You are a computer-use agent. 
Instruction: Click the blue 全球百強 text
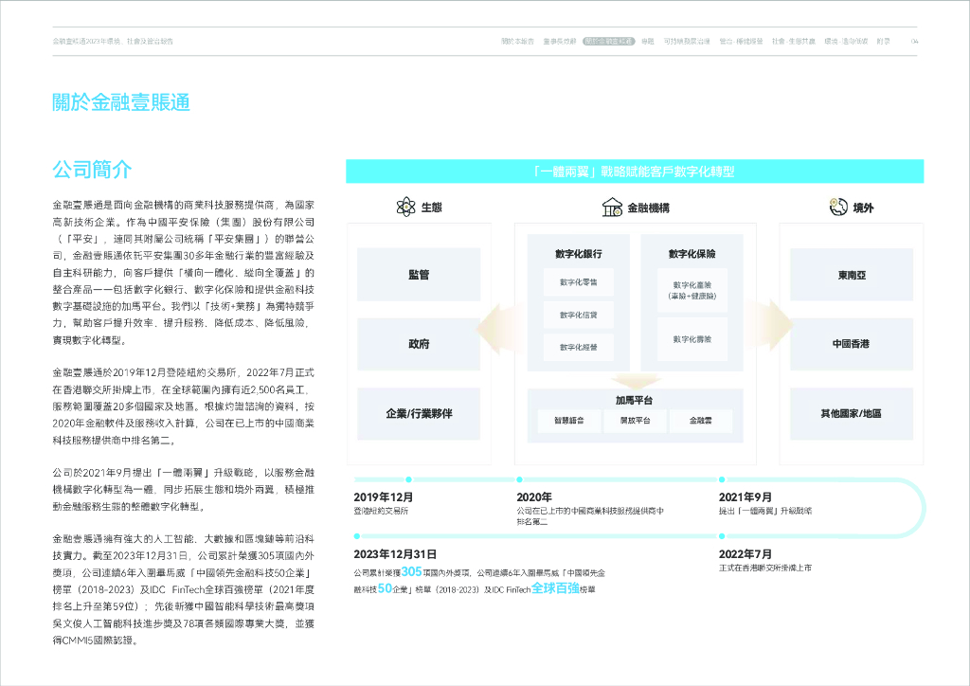pos(555,588)
